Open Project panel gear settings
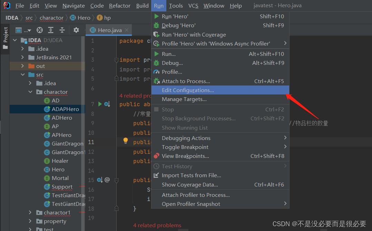Image resolution: width=372 pixels, height=231 pixels. pos(76,30)
